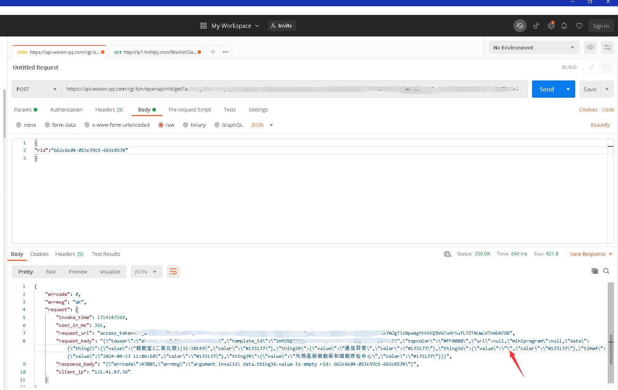Open the comments icon near BUILD

tap(606, 67)
